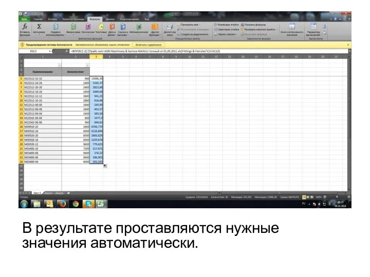
Task: Click zoom out minus button in status bar
Action: point(325,197)
